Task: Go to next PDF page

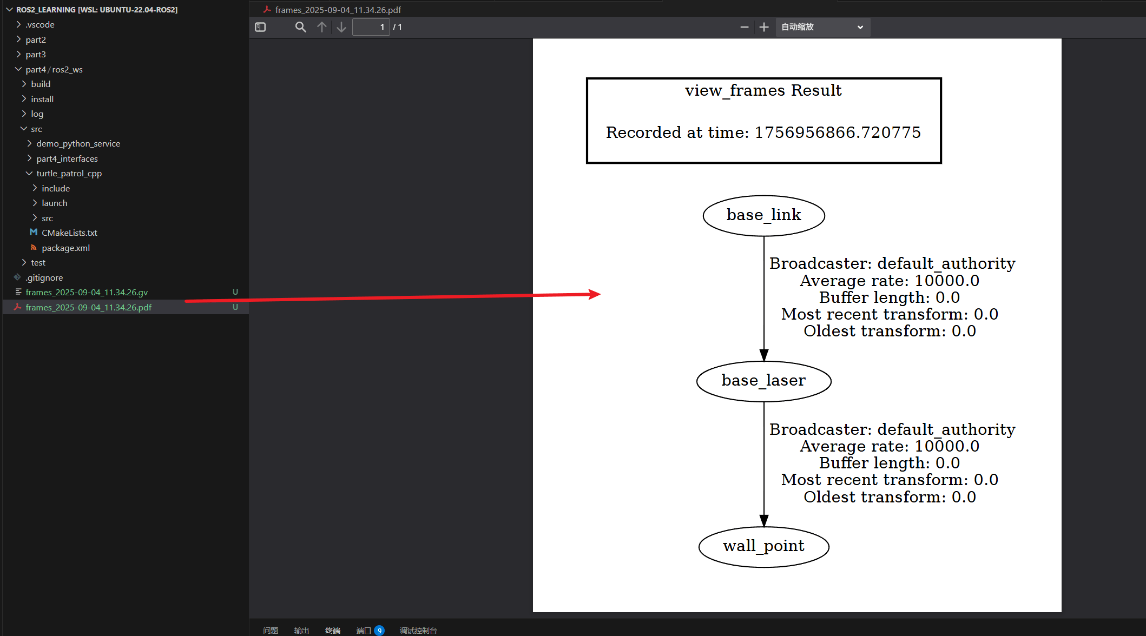Action: click(x=341, y=27)
